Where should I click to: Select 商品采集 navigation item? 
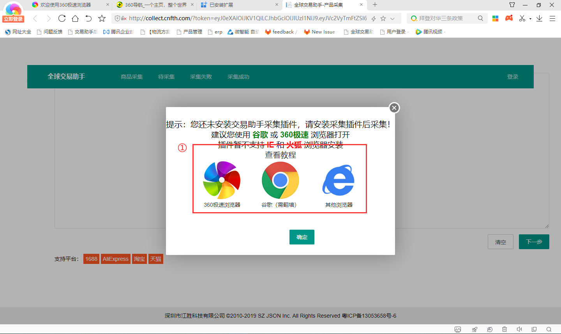click(132, 77)
